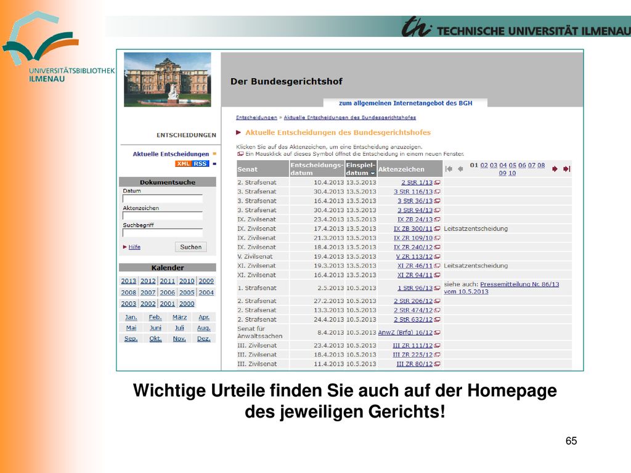Open 2 StR 1/13 in new window icon
The image size is (631, 473).
point(437,182)
